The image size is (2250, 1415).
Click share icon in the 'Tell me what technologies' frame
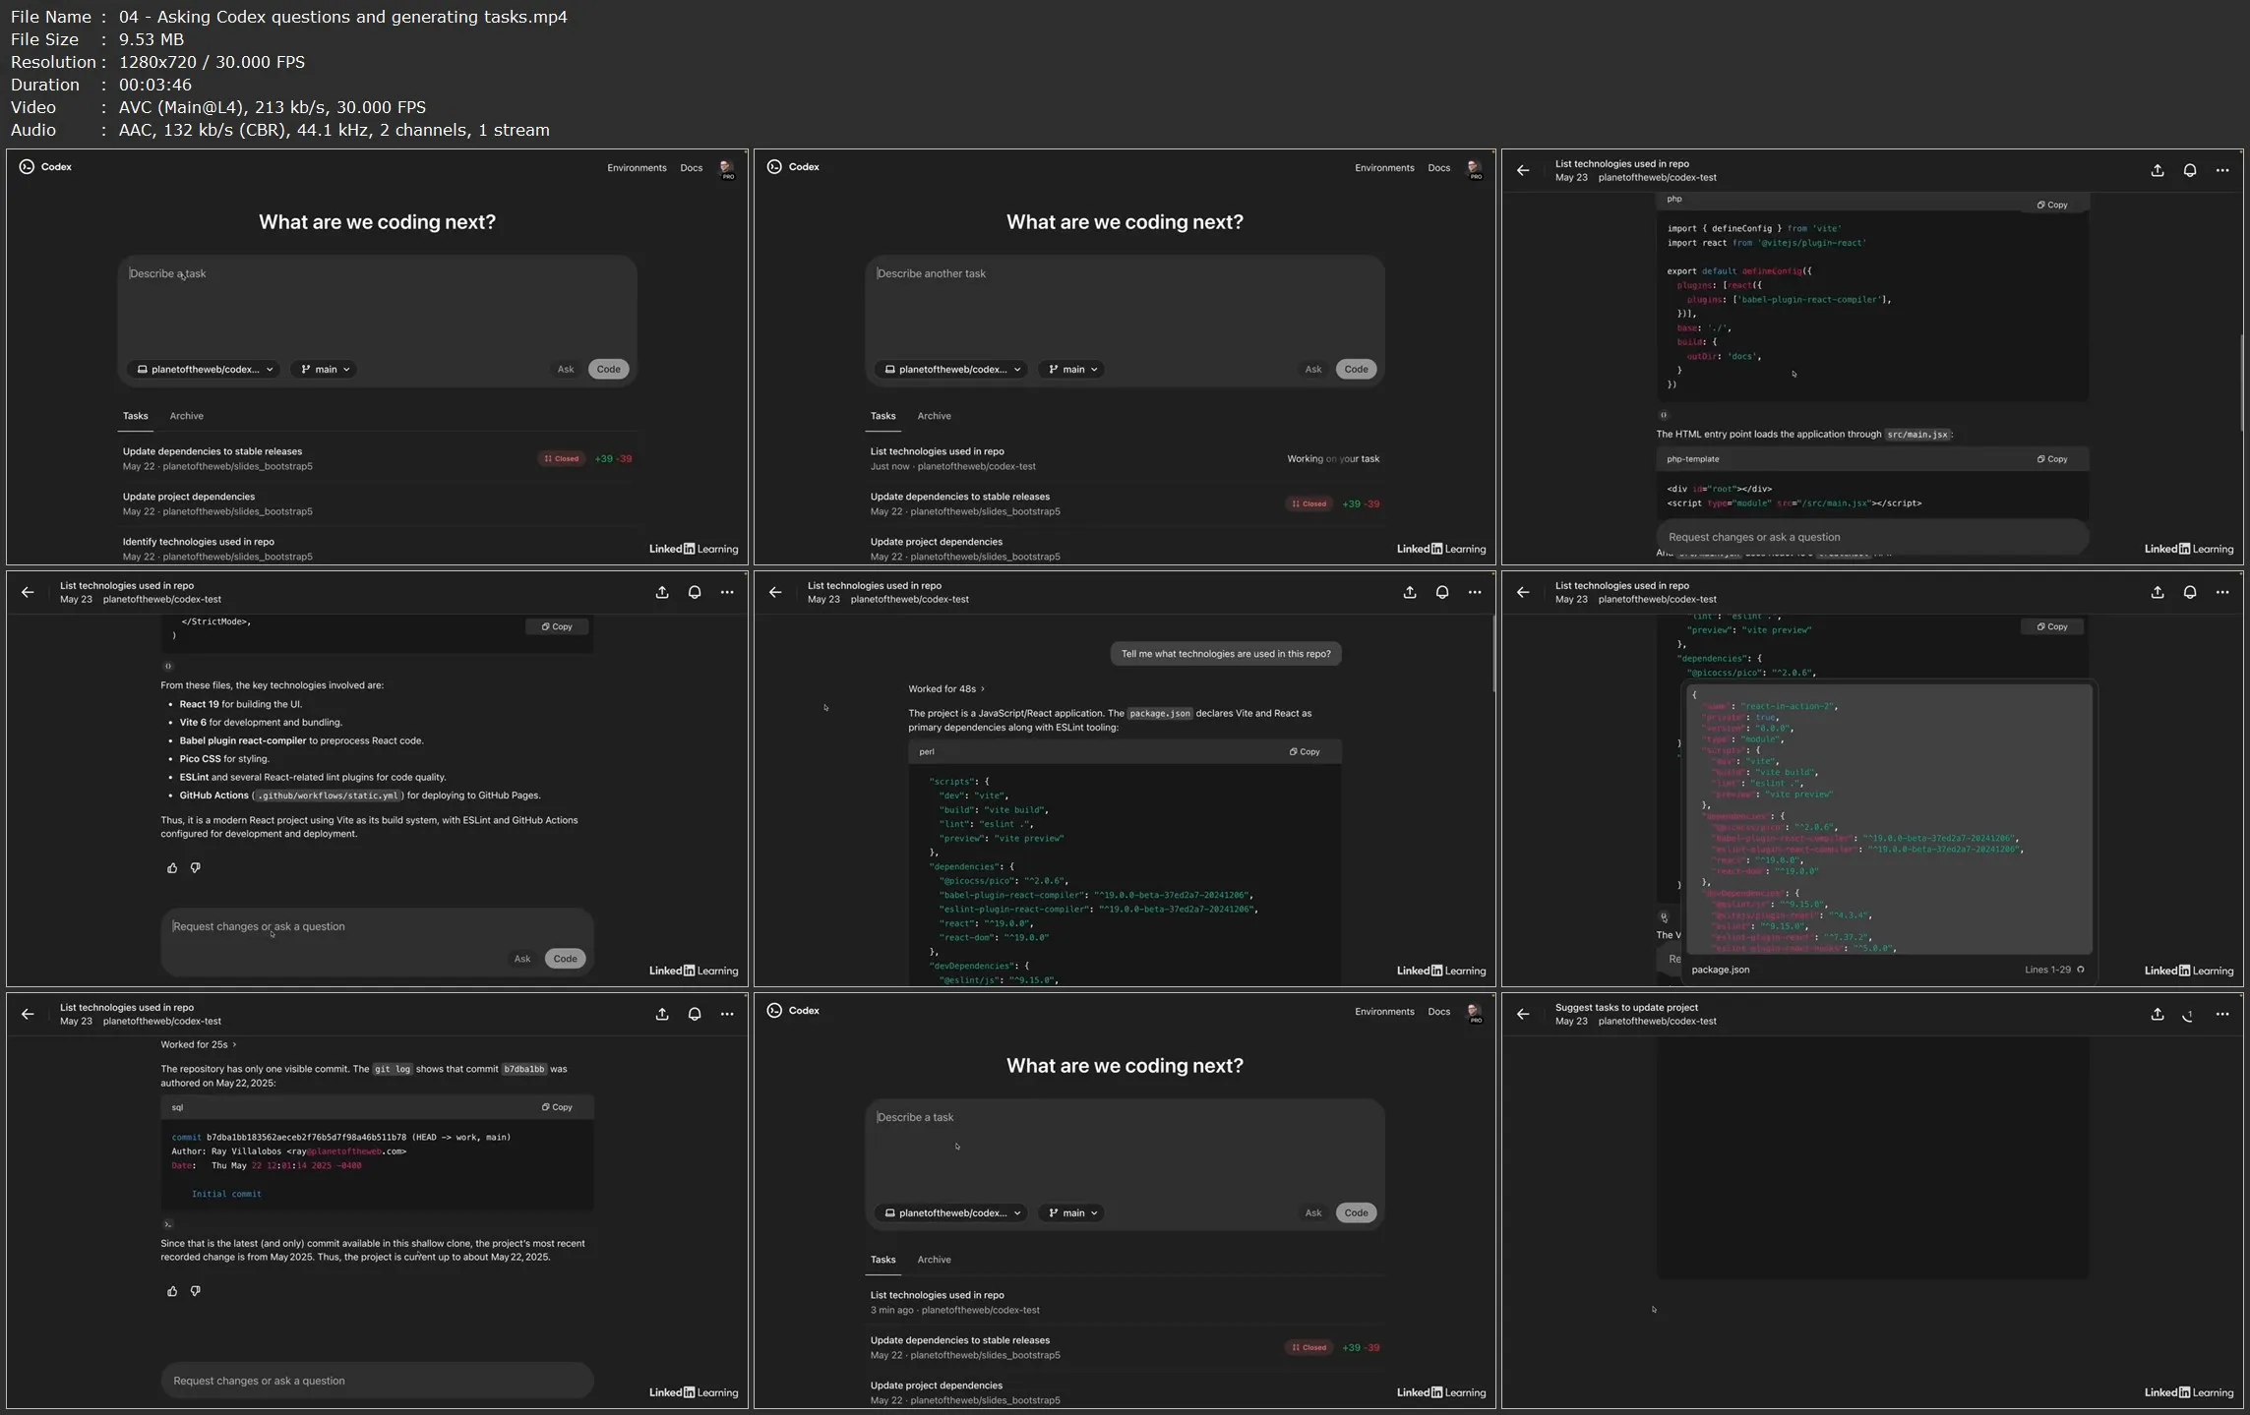pyautogui.click(x=1410, y=592)
